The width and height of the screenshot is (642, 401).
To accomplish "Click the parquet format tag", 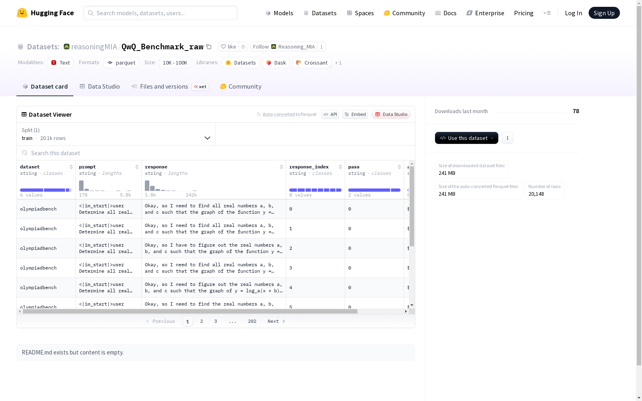I will (x=121, y=63).
